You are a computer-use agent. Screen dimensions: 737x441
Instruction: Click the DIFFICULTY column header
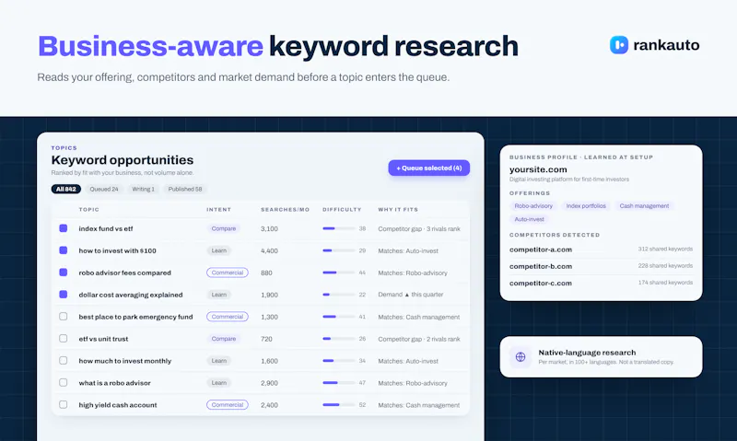tap(342, 210)
